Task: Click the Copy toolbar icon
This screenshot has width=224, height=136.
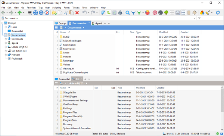Action: (x=60, y=13)
